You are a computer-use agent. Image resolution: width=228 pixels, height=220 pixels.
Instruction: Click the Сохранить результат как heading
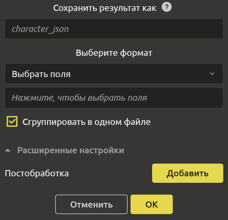pyautogui.click(x=105, y=8)
